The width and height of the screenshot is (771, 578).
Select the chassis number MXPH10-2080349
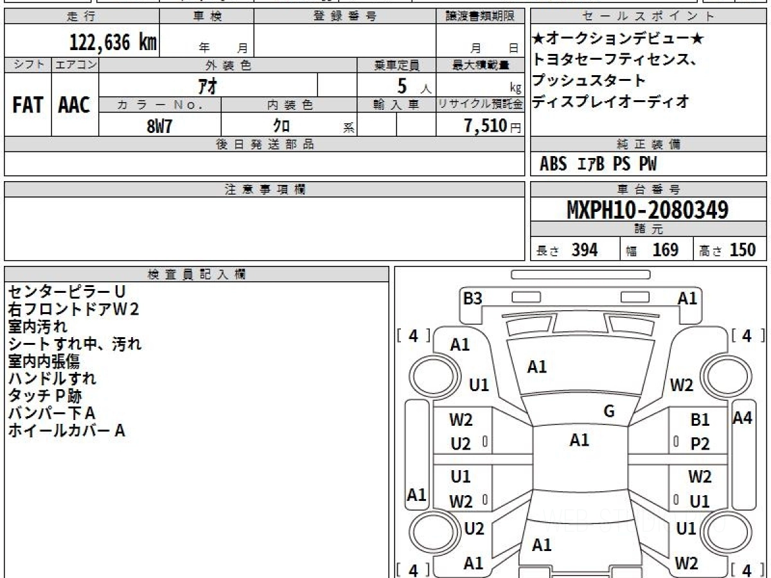click(x=648, y=210)
